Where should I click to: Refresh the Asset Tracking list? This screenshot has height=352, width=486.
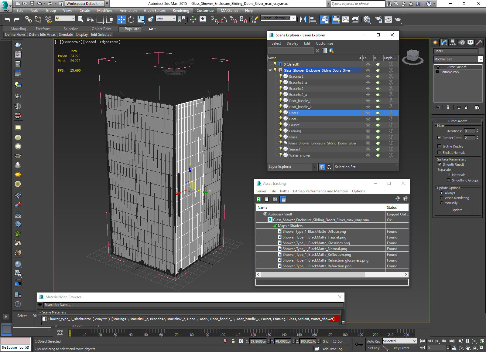point(258,199)
